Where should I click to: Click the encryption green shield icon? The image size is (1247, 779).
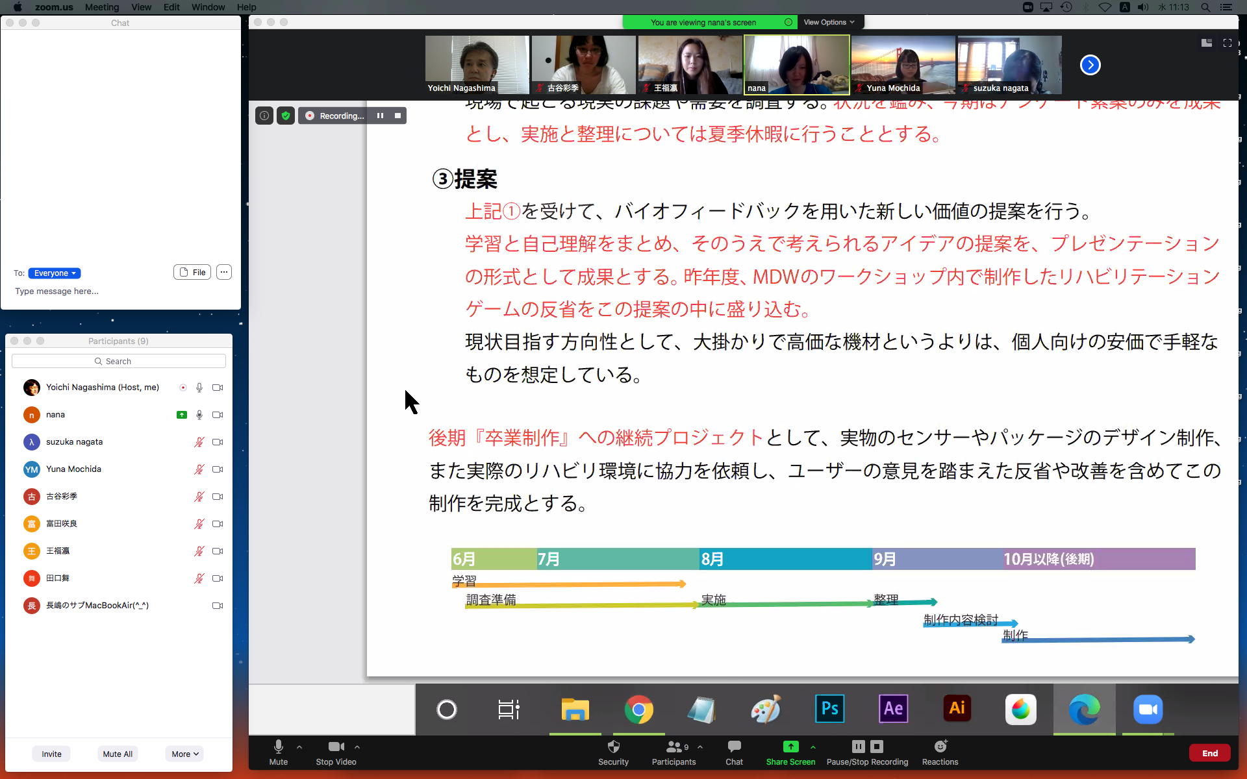(x=286, y=116)
